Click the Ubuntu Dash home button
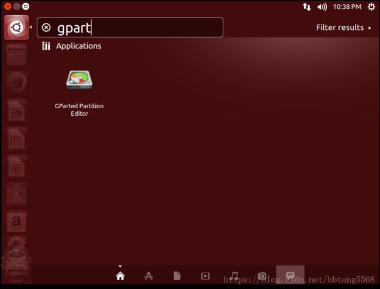This screenshot has height=289, width=380. pyautogui.click(x=16, y=27)
